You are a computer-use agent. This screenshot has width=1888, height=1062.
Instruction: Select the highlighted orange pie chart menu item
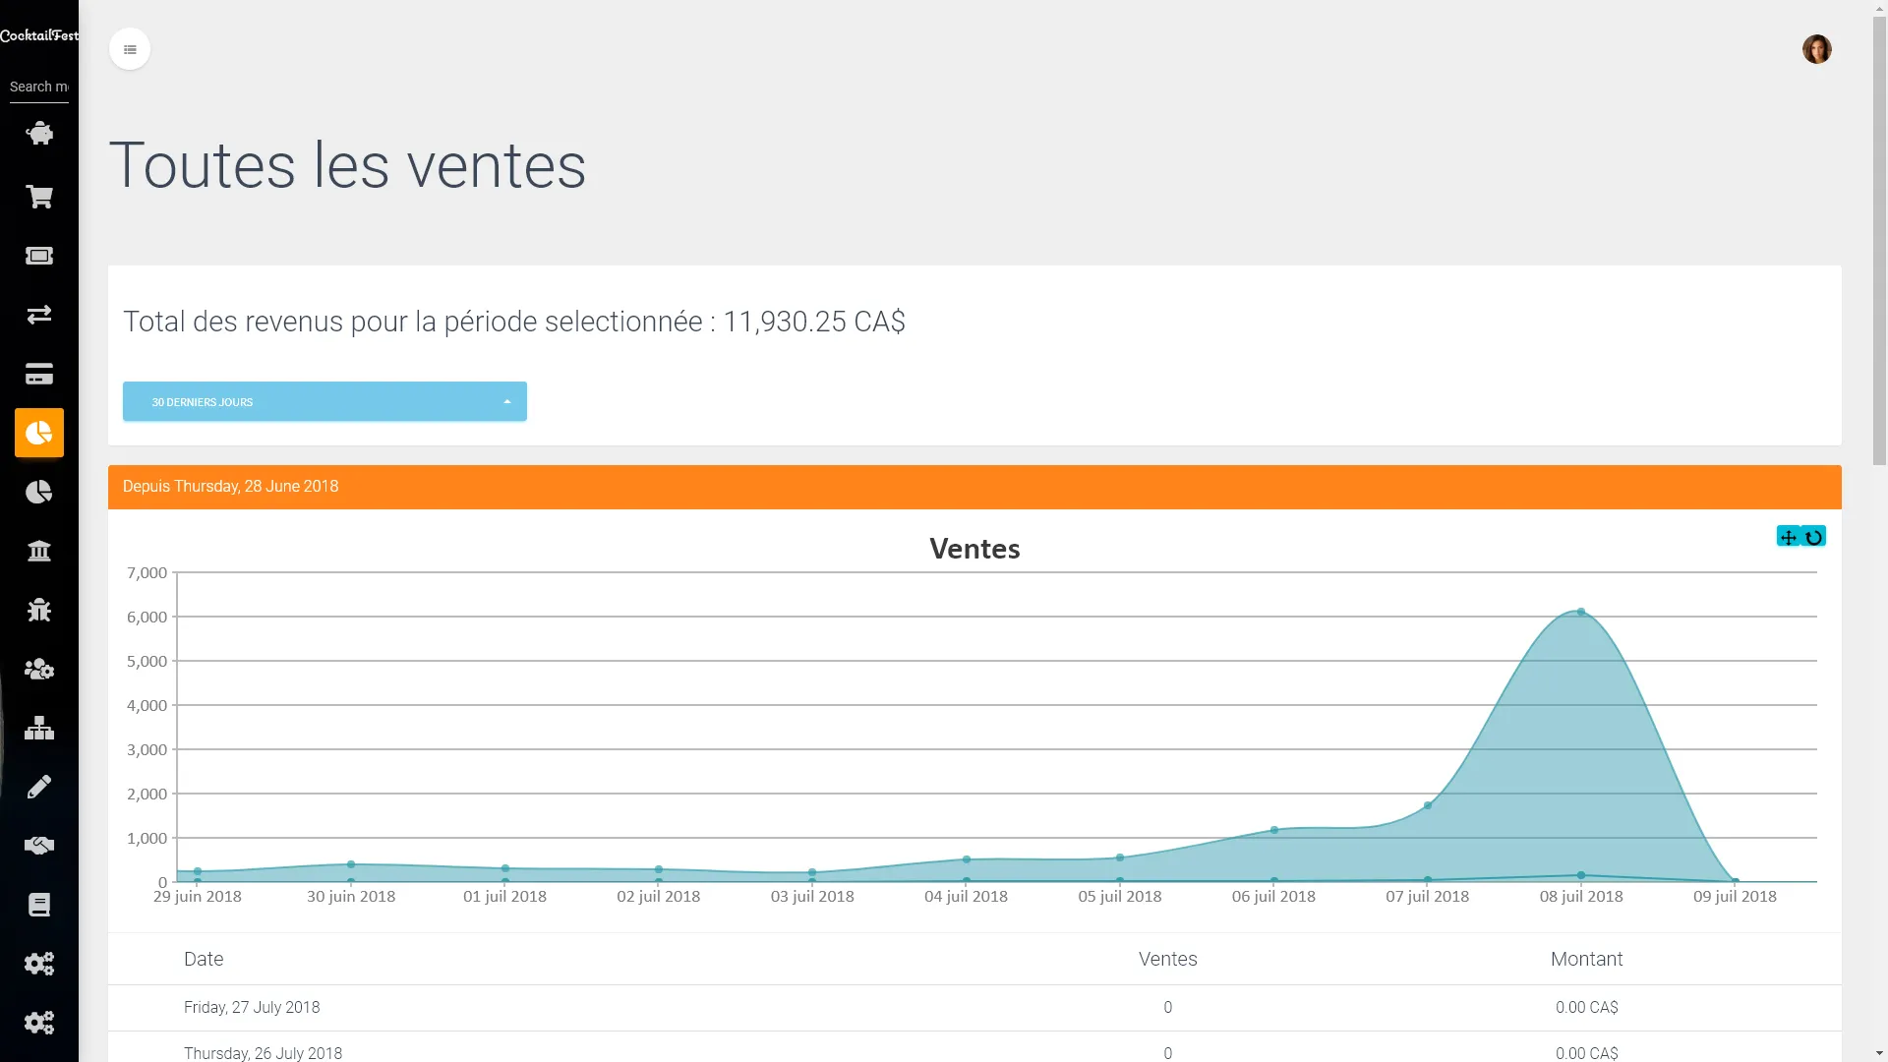click(x=39, y=433)
